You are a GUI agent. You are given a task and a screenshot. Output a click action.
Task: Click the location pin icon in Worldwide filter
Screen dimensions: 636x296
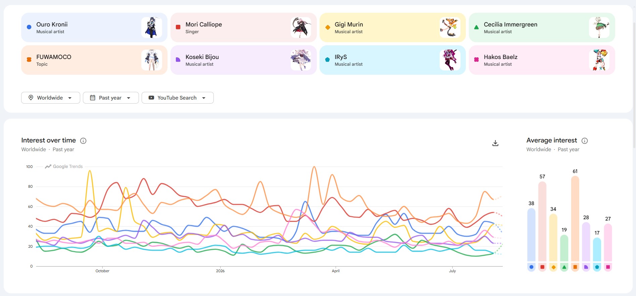point(31,98)
